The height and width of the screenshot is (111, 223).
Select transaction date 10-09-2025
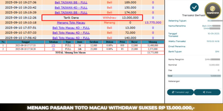coord(214,34)
